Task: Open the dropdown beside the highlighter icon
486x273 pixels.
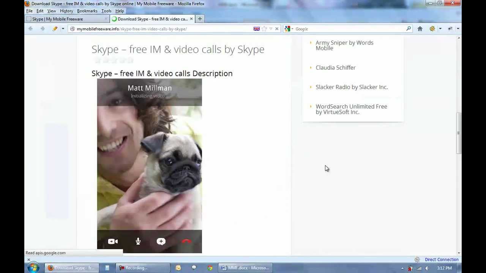Action: click(x=63, y=29)
